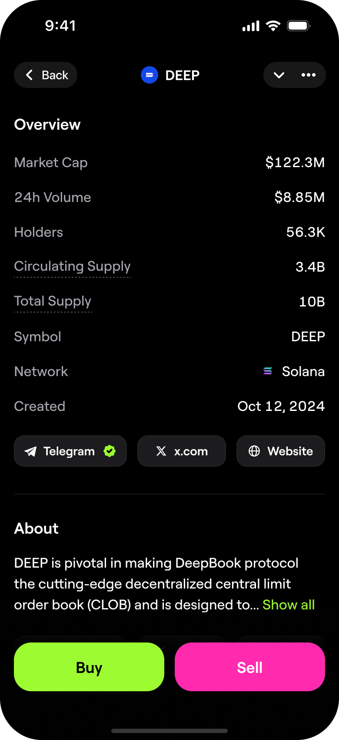
Task: Open the three-dots more options menu
Action: click(x=309, y=75)
